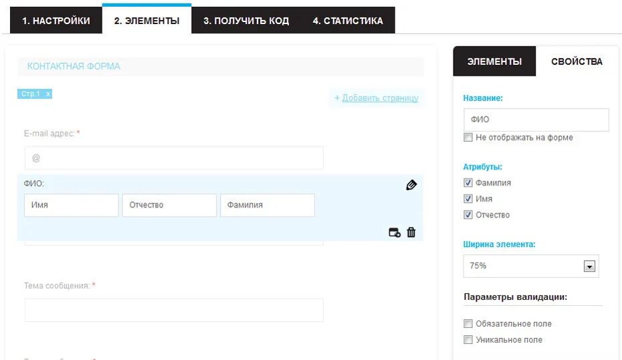
Task: Click the 'Тема сообщения' input field
Action: (x=174, y=310)
